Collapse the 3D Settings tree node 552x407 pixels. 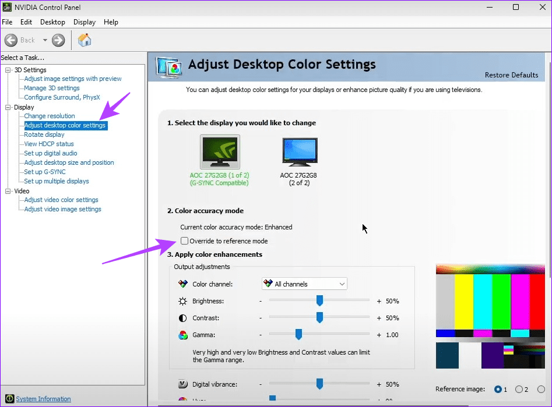(x=9, y=70)
